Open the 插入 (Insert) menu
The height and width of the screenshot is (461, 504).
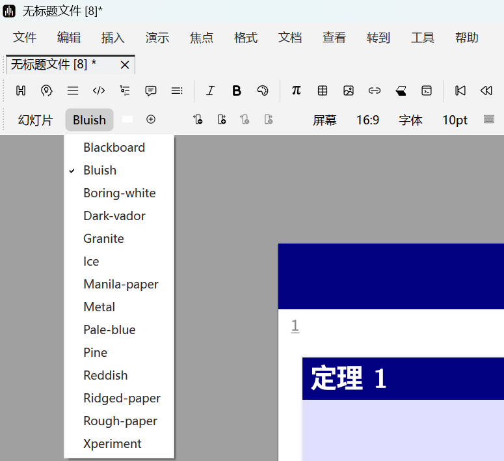click(113, 38)
